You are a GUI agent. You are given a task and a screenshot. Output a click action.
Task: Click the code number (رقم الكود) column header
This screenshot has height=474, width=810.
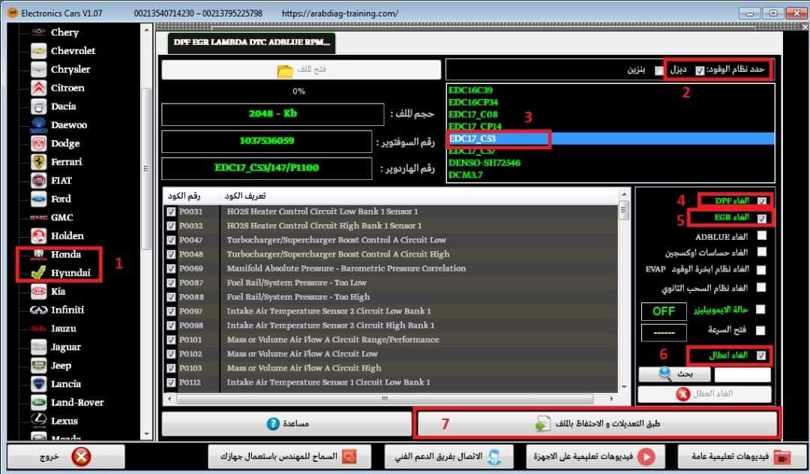(x=184, y=196)
